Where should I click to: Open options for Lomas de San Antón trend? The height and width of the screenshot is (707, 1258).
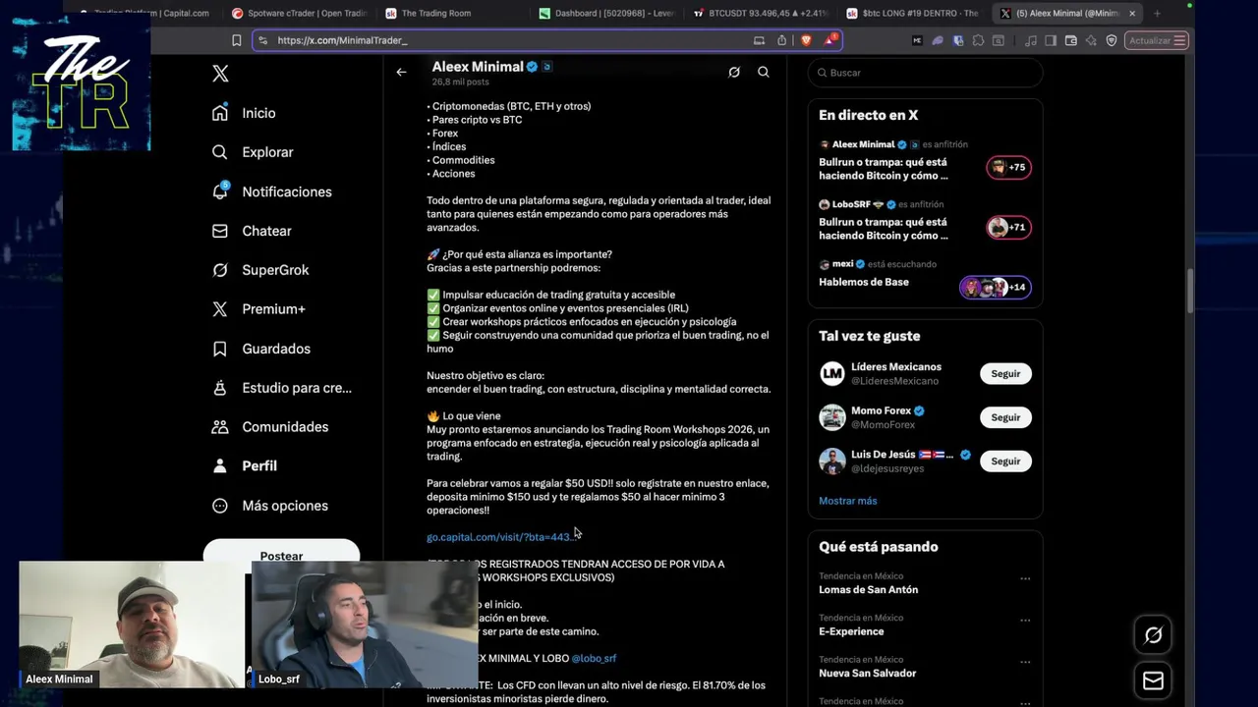tap(1025, 578)
